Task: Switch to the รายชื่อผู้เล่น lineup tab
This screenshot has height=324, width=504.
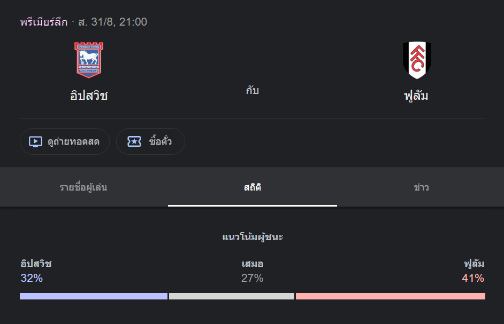Action: tap(83, 187)
